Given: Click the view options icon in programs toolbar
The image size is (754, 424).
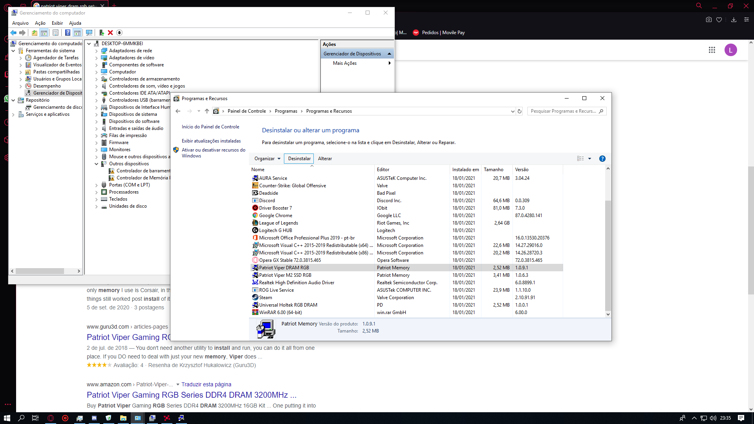Looking at the screenshot, I should (580, 159).
